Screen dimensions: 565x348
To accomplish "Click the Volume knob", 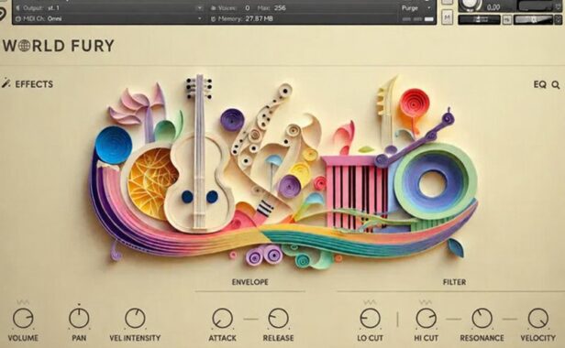I will [x=23, y=318].
